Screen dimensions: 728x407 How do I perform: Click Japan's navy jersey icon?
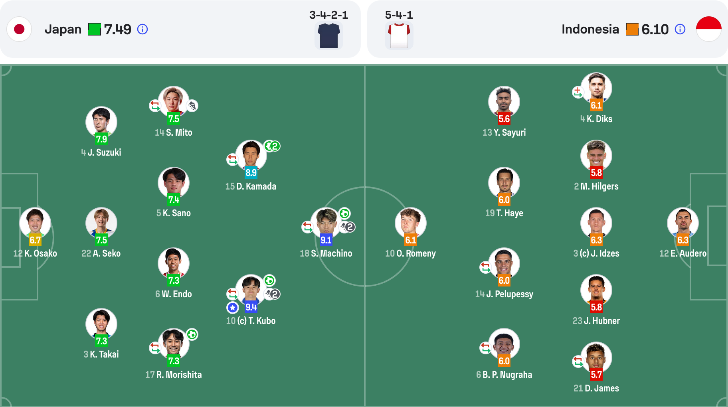click(329, 36)
